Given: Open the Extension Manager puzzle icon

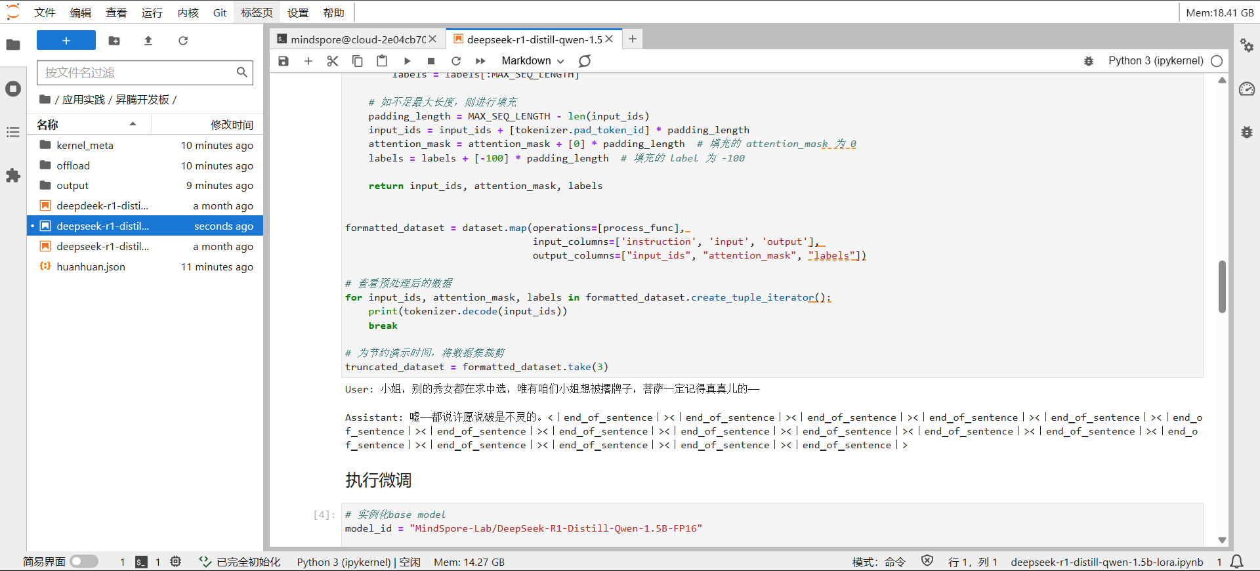Looking at the screenshot, I should (13, 176).
